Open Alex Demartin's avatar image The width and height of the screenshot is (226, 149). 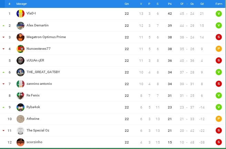point(20,25)
